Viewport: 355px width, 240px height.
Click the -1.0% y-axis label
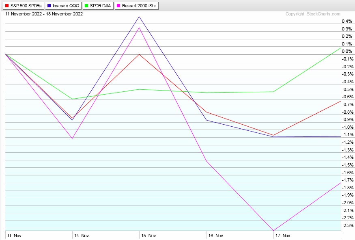tap(348, 127)
